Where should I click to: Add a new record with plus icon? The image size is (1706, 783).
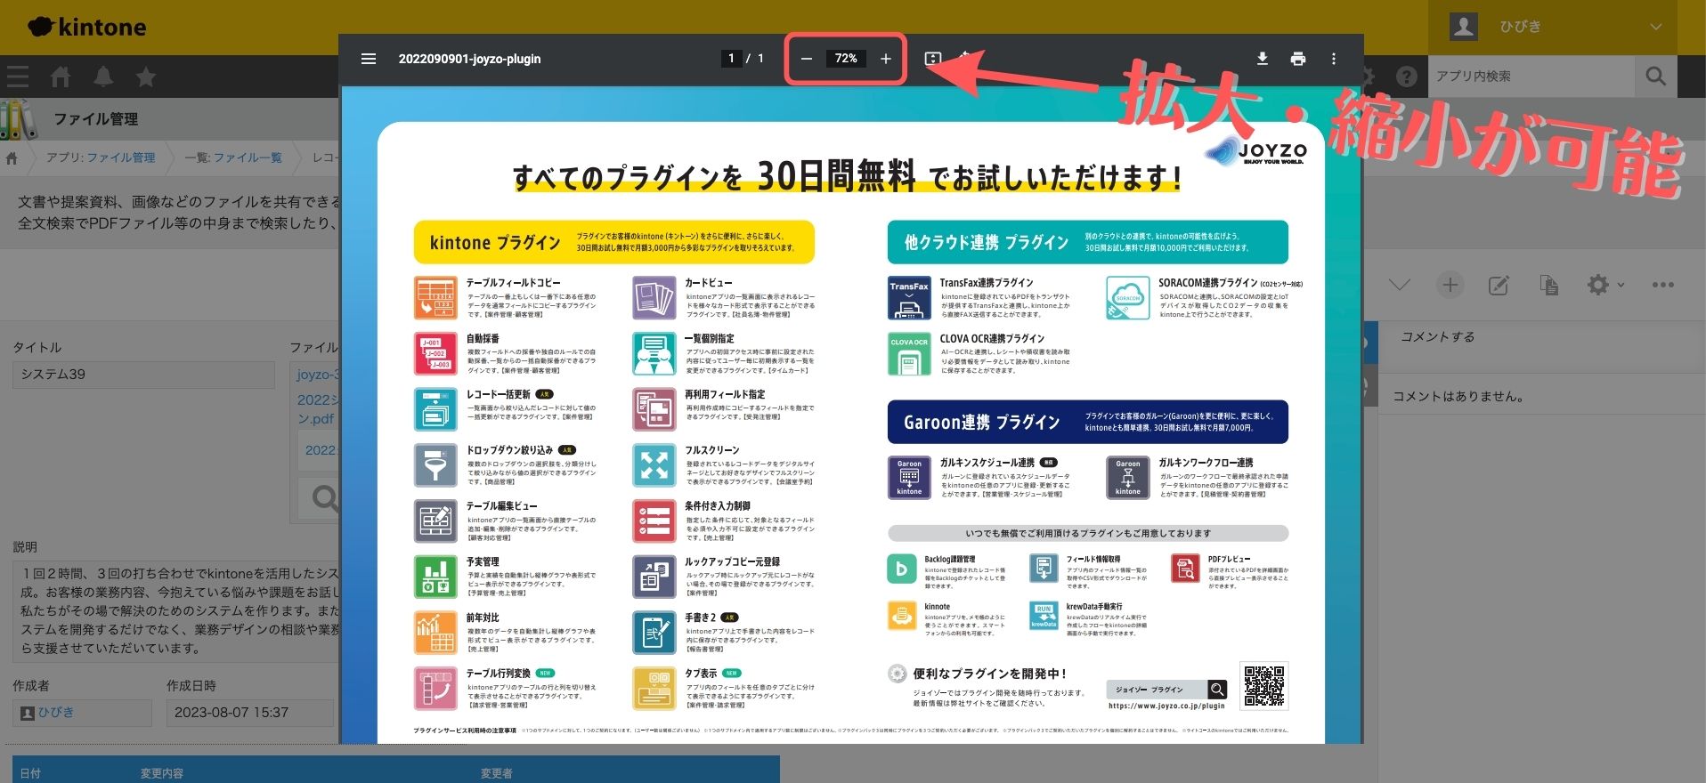tap(1450, 285)
